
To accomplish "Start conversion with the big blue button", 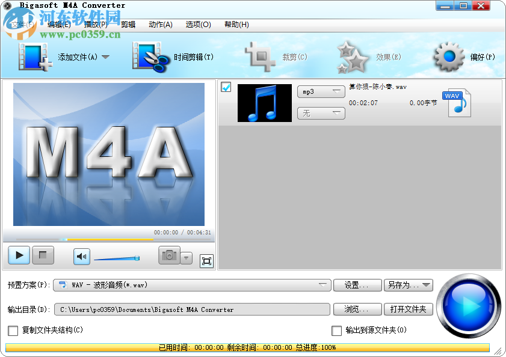I will pos(469,307).
